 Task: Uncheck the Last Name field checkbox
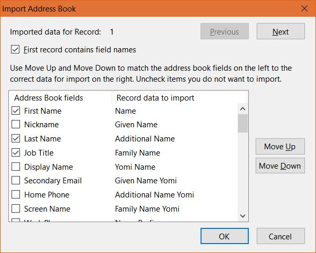tap(16, 139)
